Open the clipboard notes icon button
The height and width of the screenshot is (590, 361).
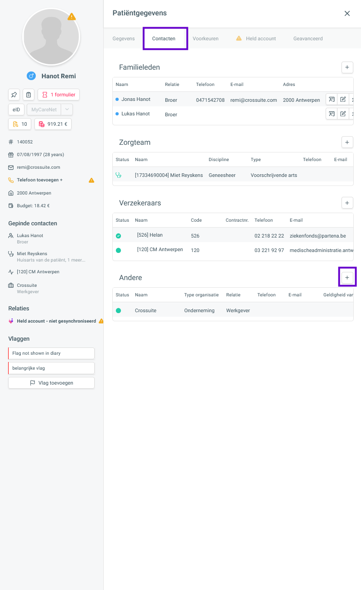tap(29, 95)
